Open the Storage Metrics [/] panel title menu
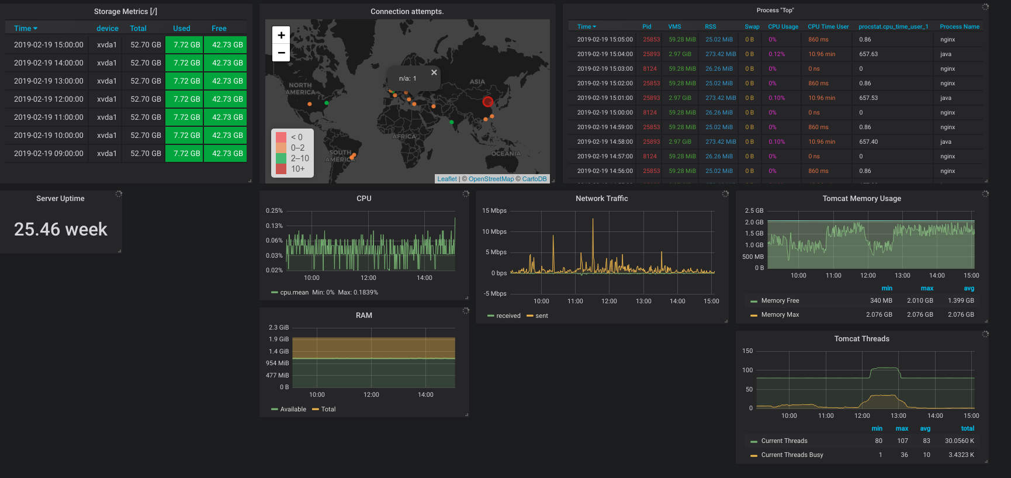 click(126, 11)
